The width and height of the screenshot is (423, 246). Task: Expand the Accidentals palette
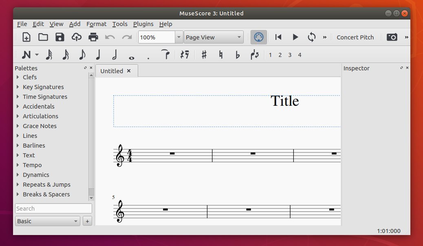pyautogui.click(x=18, y=106)
